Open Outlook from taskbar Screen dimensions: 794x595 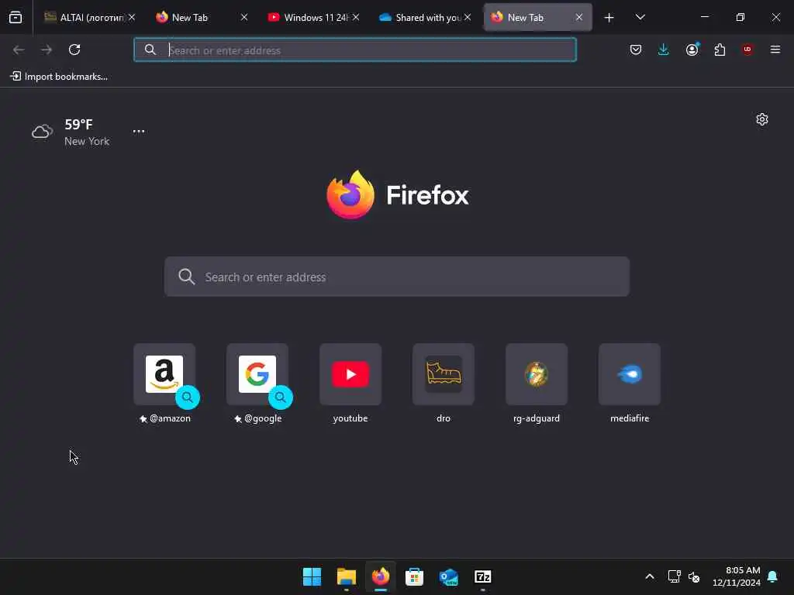(x=449, y=576)
